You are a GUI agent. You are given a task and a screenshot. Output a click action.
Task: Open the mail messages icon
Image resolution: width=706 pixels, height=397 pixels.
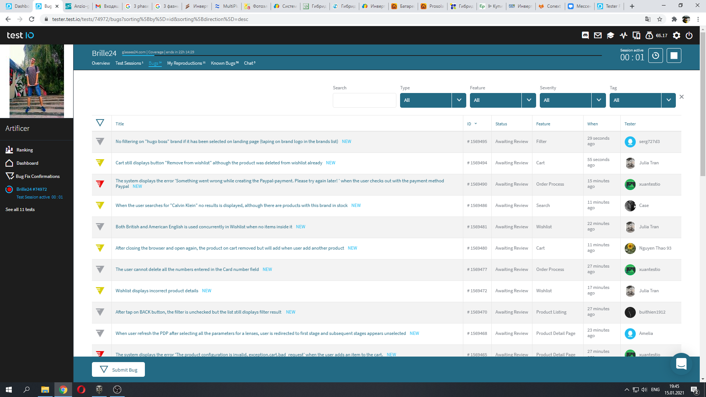(598, 35)
